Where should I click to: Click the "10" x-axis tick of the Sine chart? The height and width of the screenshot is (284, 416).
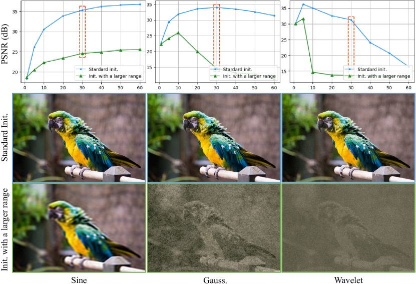44,88
